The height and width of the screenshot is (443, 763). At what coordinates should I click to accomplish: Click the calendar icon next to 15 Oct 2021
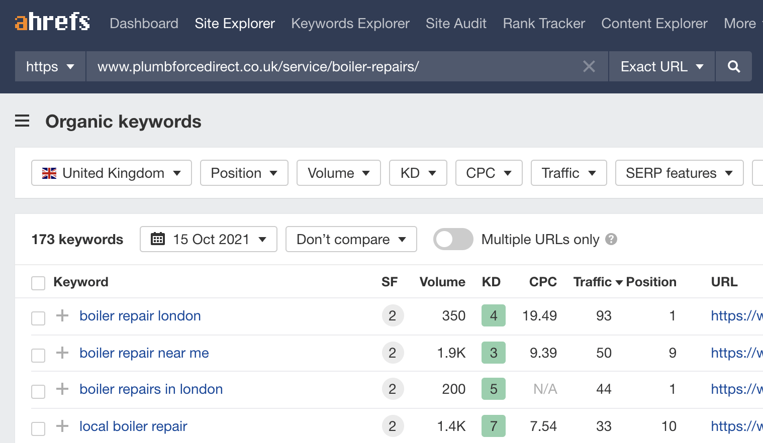(158, 239)
